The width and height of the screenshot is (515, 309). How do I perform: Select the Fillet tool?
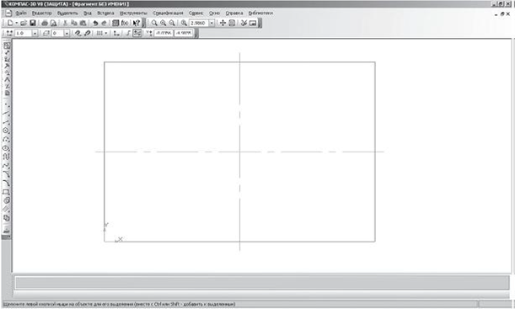6,183
